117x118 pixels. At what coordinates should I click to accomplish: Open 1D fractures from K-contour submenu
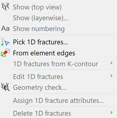58,64
